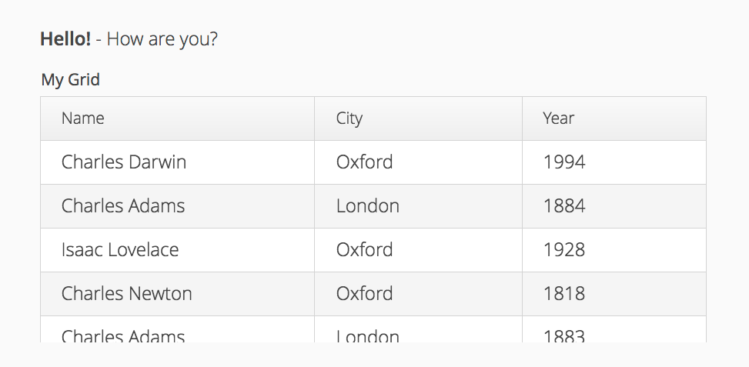Image resolution: width=749 pixels, height=367 pixels.
Task: Select the 1818 year cell
Action: pyautogui.click(x=614, y=294)
